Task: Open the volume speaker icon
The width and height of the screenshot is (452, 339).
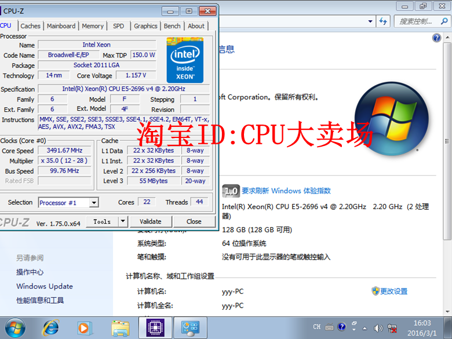Action: (x=378, y=328)
